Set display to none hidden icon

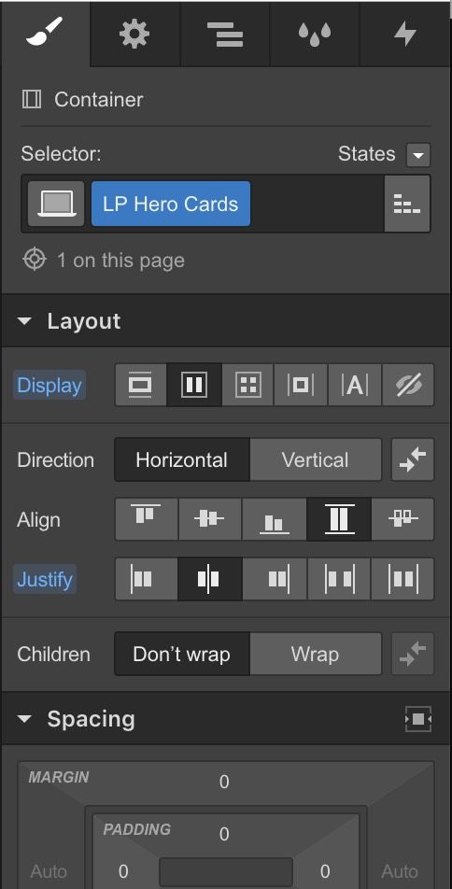pos(408,385)
